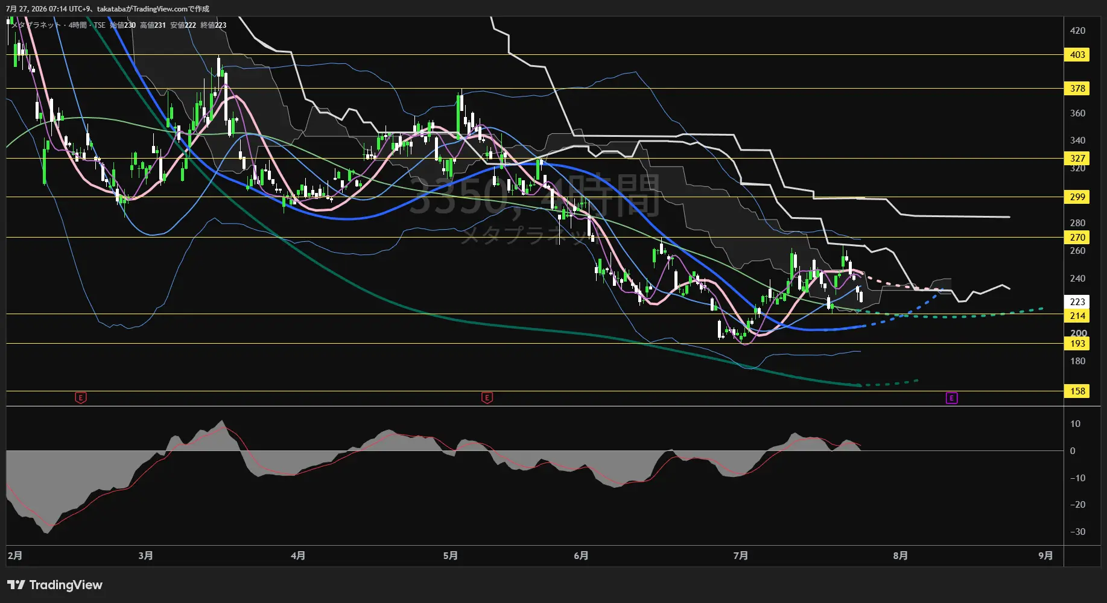Click the 240 price axis value
The image size is (1107, 603).
[x=1077, y=279]
